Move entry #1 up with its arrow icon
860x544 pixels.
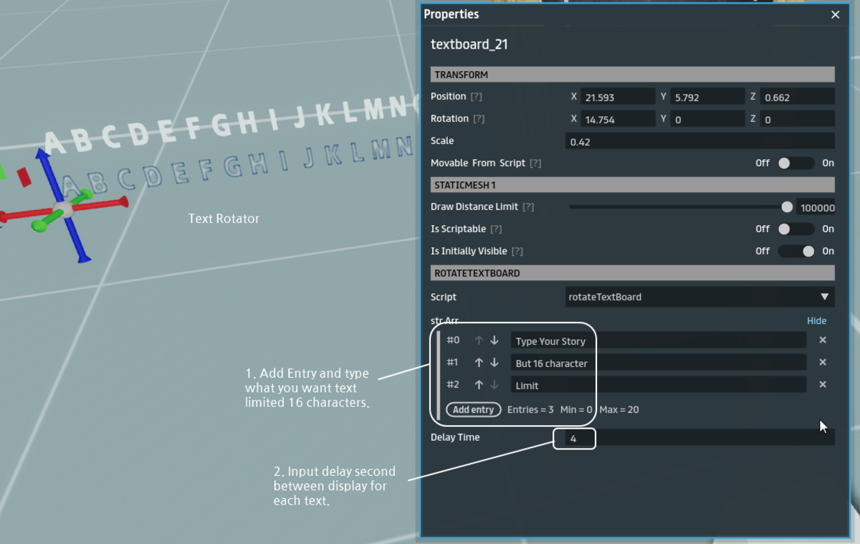(x=479, y=362)
